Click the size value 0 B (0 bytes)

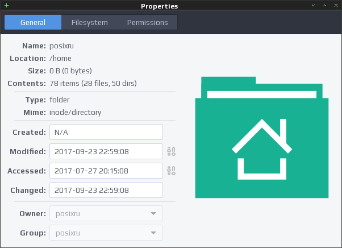pos(70,71)
